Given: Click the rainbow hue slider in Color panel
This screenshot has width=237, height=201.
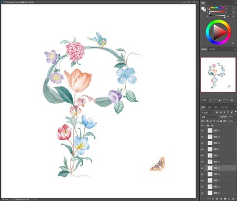Looking at the screenshot, I should coord(217,8).
